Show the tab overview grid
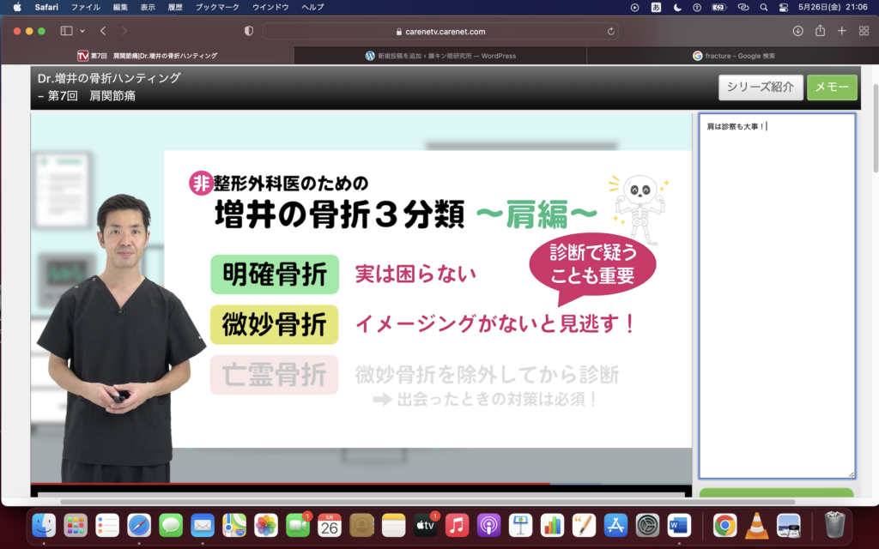 (863, 31)
